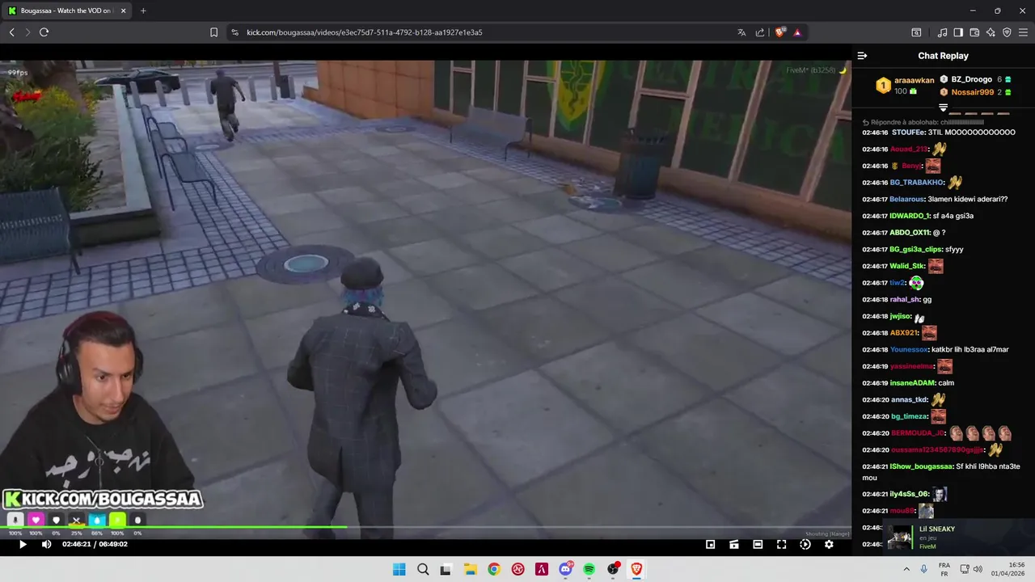The height and width of the screenshot is (582, 1035).
Task: Open Brave main hamburger menu
Action: click(x=1023, y=32)
